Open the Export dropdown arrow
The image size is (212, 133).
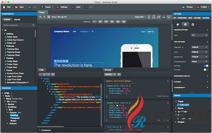point(52,7)
